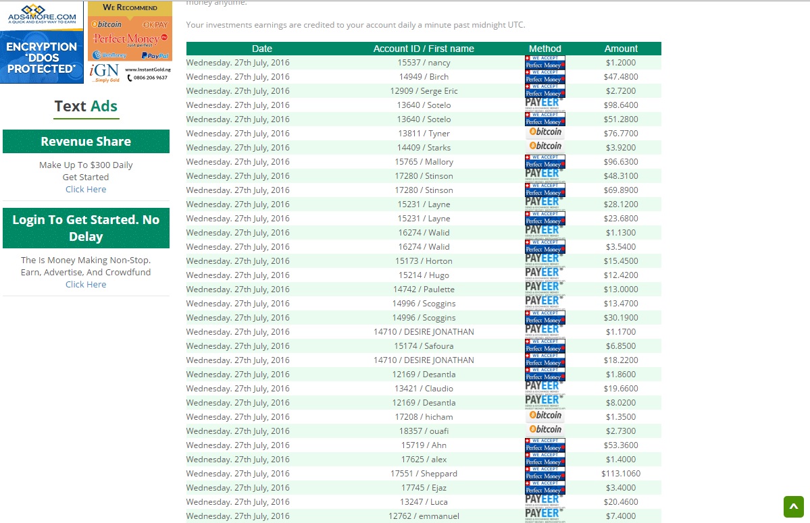Click the Date column header
810x523 pixels.
pos(262,49)
